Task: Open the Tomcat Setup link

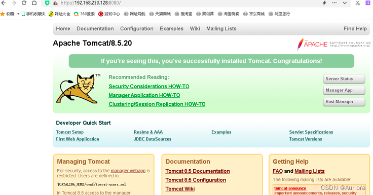Action: pos(70,132)
